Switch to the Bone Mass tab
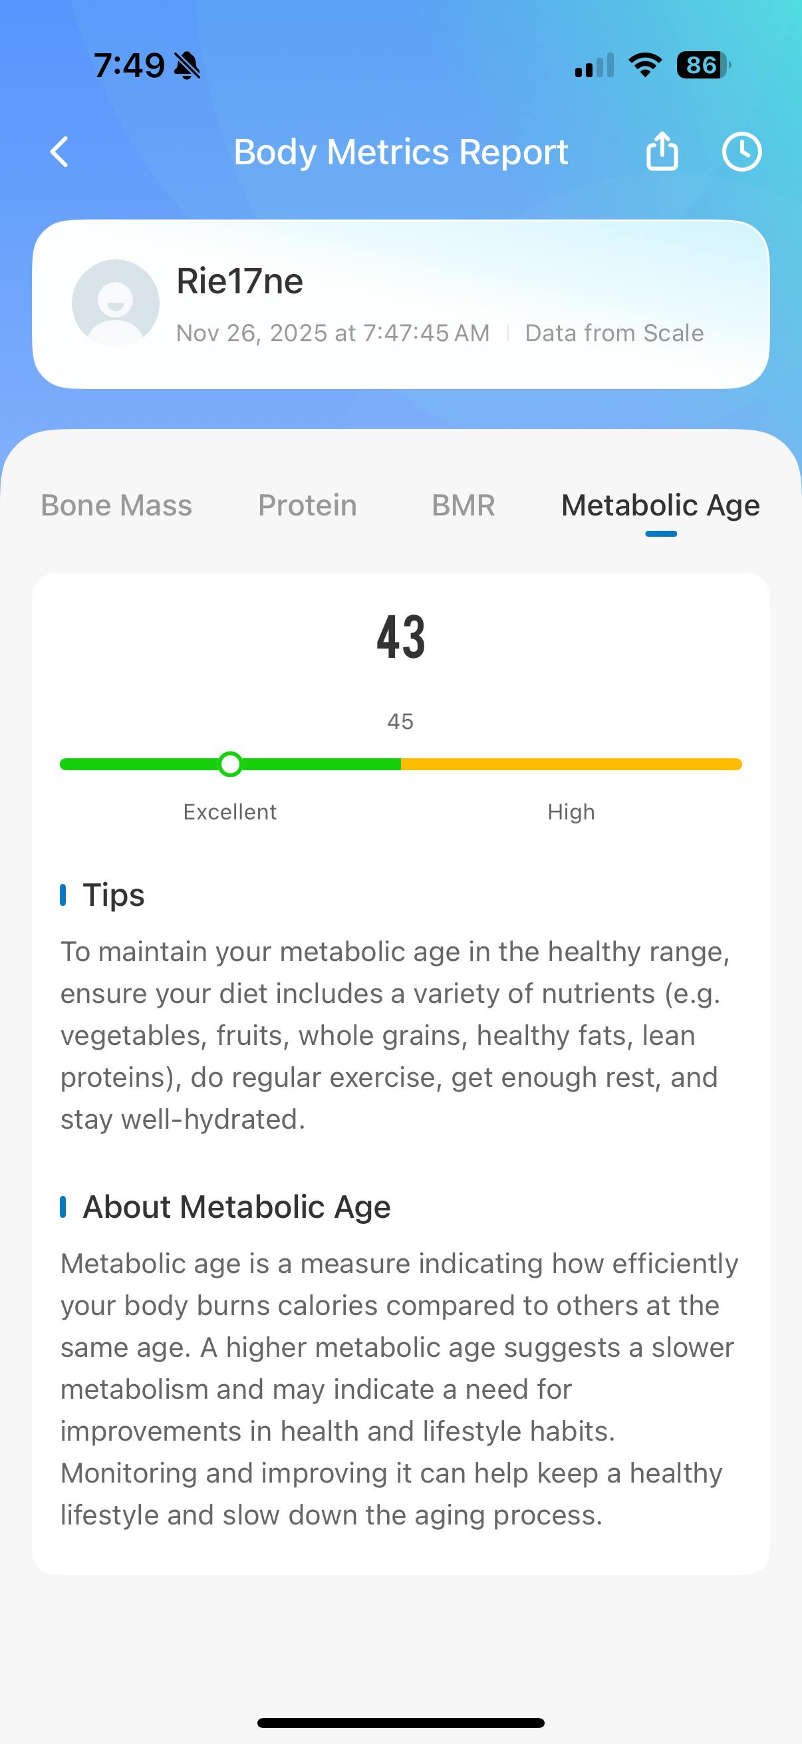 (x=116, y=506)
